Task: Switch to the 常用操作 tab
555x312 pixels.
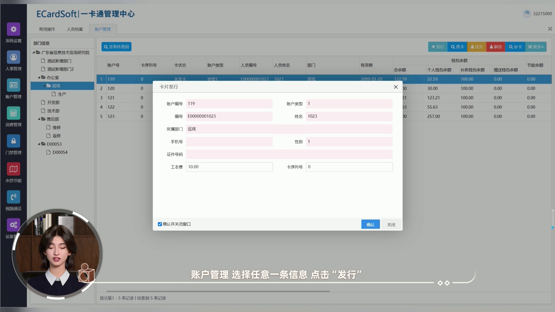Action: coord(47,29)
